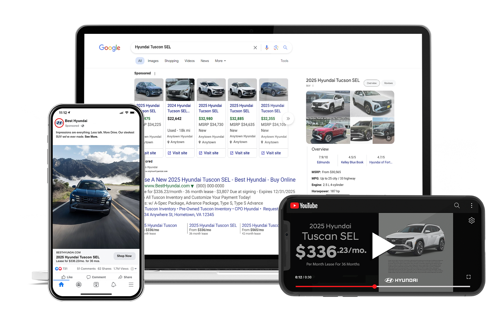This screenshot has width=498, height=309.
Task: Open image gallery icon on car photos
Action: point(389,138)
